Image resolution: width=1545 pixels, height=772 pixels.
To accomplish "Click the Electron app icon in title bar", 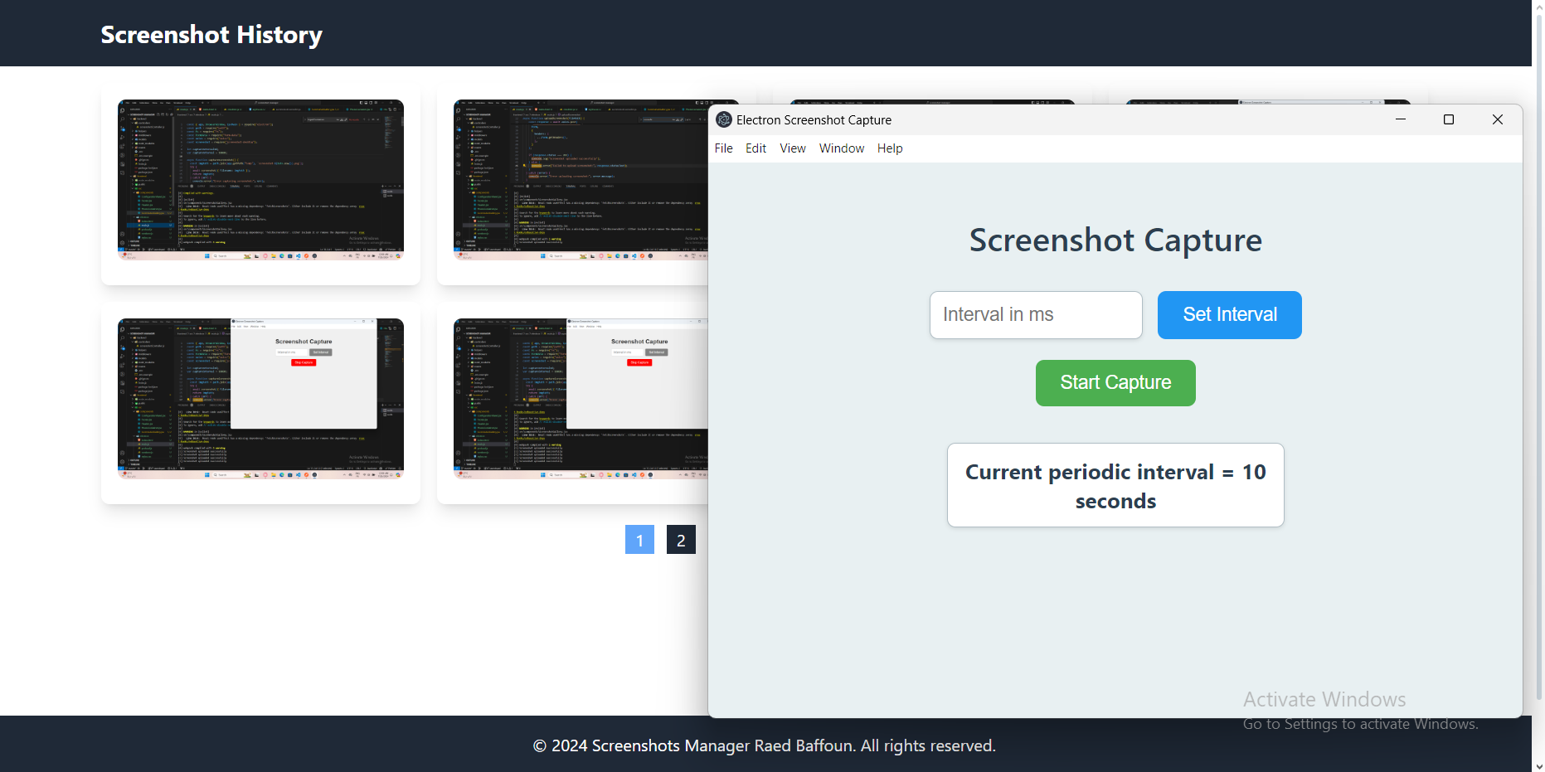I will coord(724,119).
